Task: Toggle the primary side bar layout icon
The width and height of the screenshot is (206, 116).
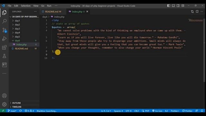Action: [169, 6]
